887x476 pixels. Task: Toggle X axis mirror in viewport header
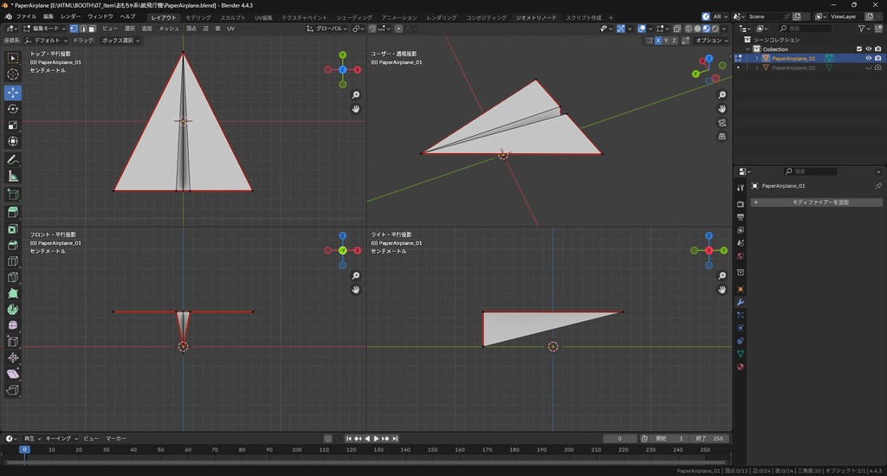click(x=658, y=41)
